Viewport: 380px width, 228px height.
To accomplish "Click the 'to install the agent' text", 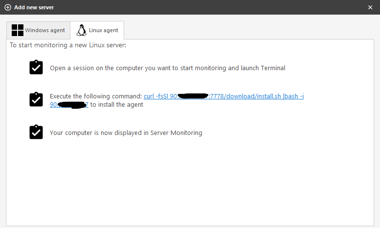I will 117,105.
